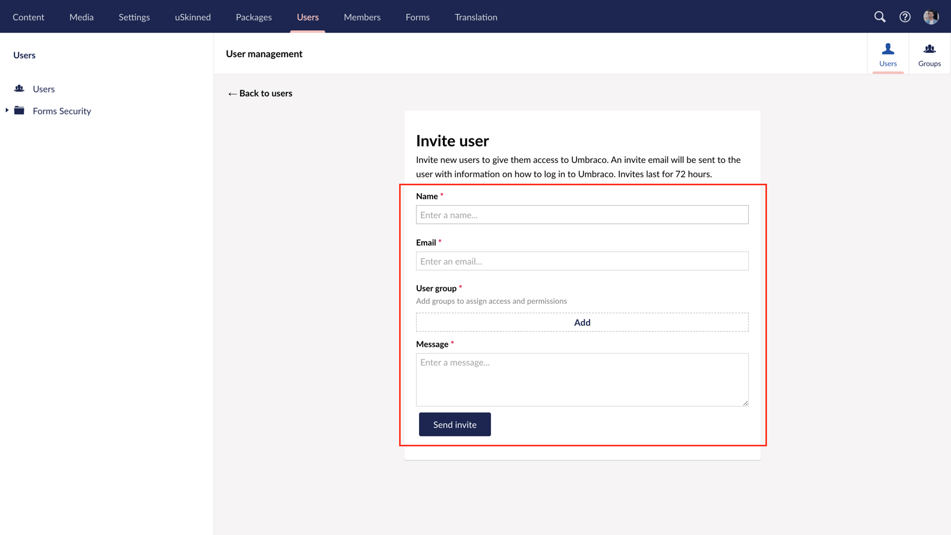The image size is (951, 535).
Task: Follow the Back to users link
Action: 260,93
